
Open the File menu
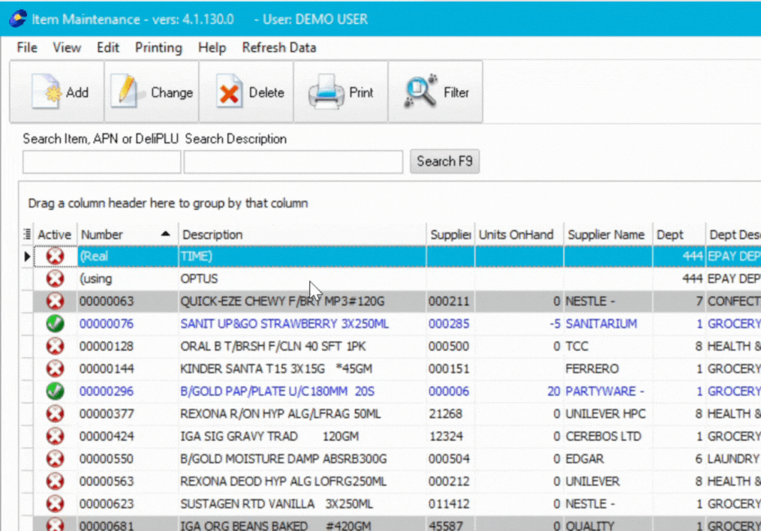(x=27, y=47)
